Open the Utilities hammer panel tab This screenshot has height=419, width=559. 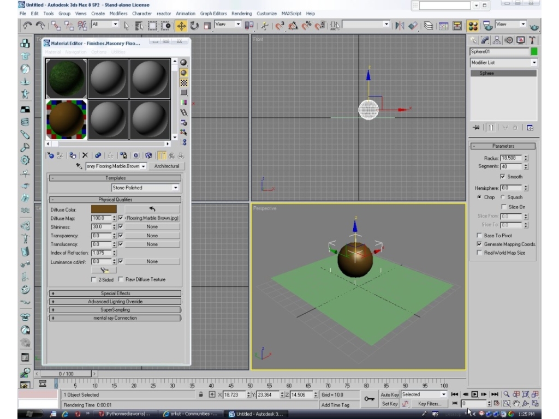[x=532, y=40]
